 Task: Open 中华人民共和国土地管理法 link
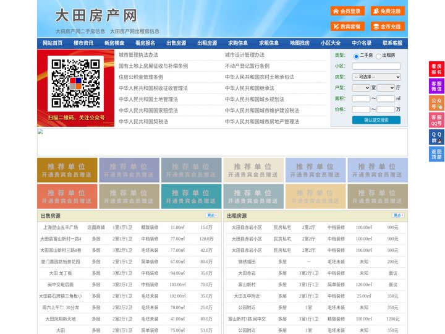148,99
